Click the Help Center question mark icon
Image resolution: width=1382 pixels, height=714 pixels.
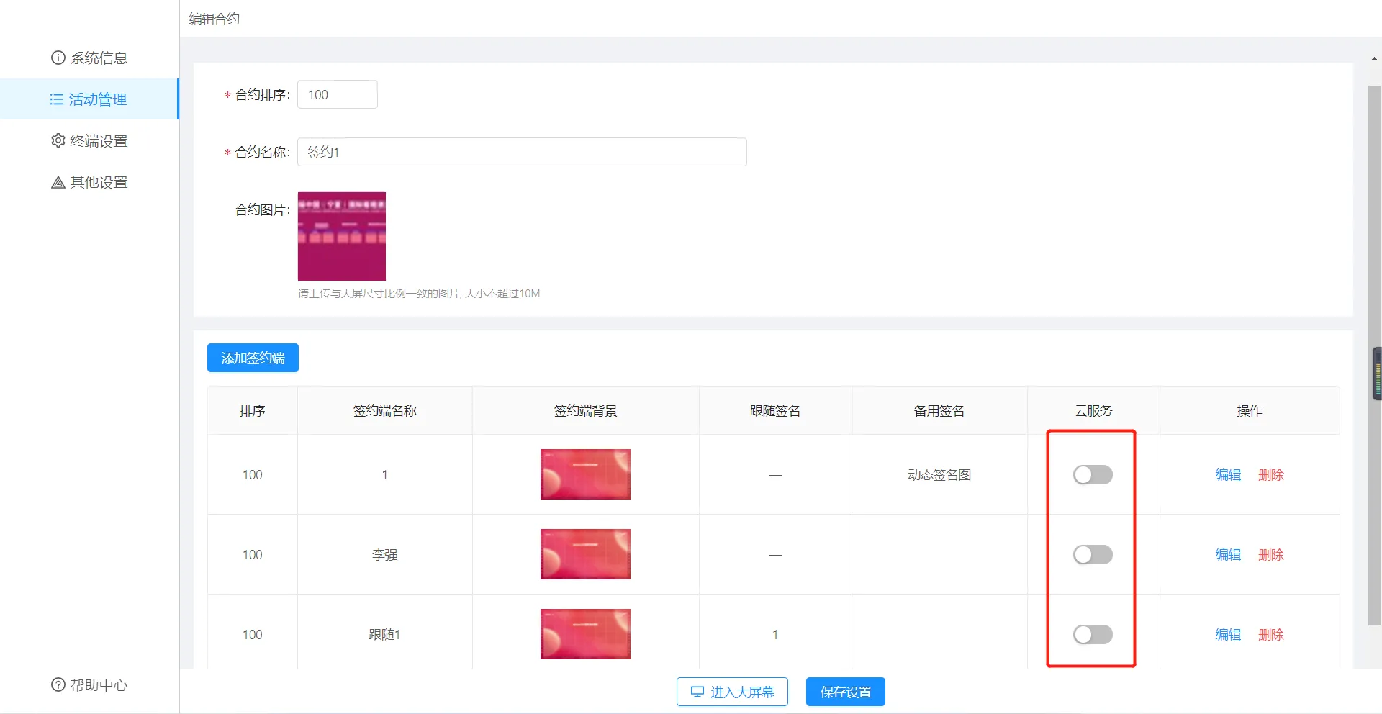pos(58,684)
